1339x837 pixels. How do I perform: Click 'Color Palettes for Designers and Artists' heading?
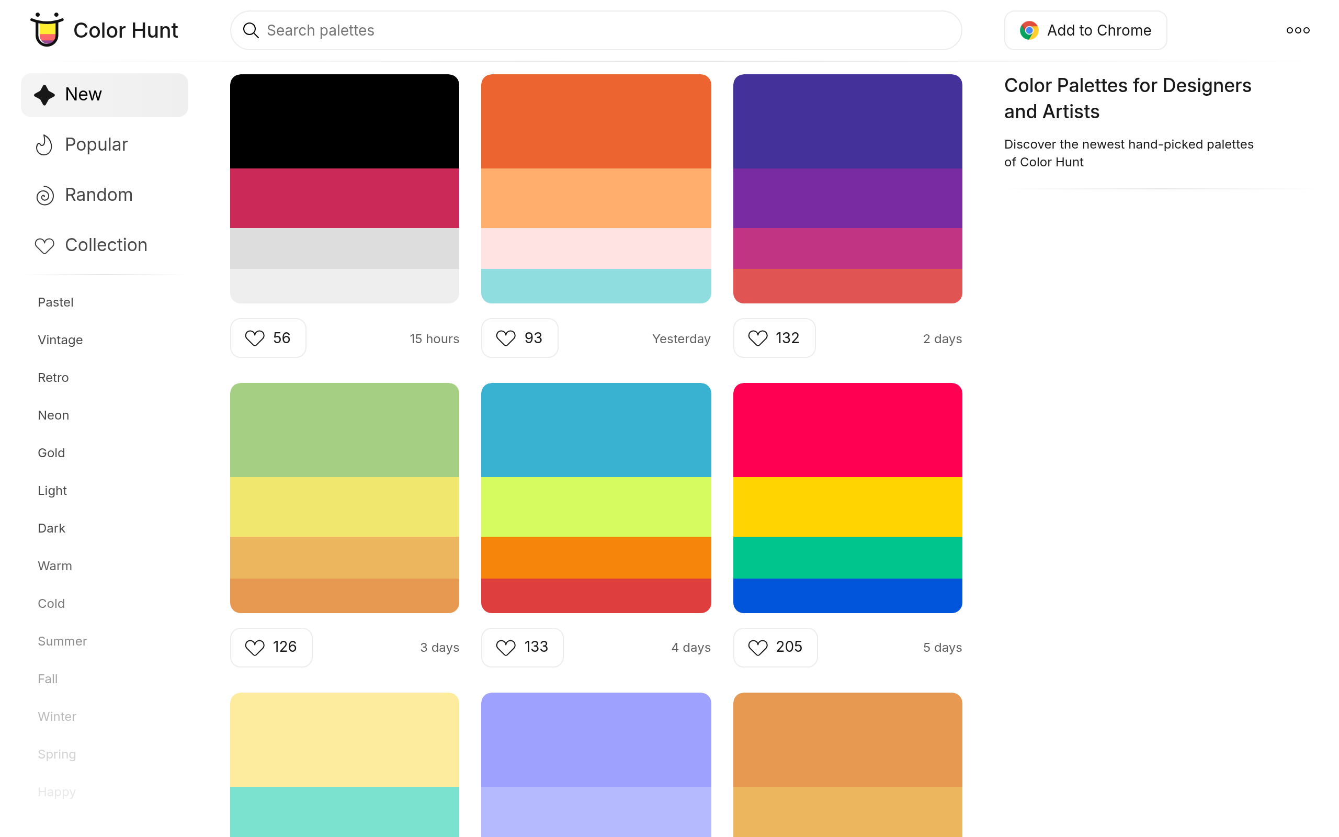coord(1128,98)
